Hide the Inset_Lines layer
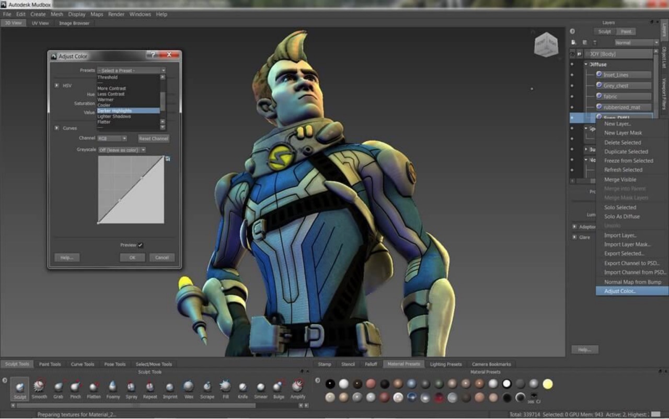 point(572,75)
